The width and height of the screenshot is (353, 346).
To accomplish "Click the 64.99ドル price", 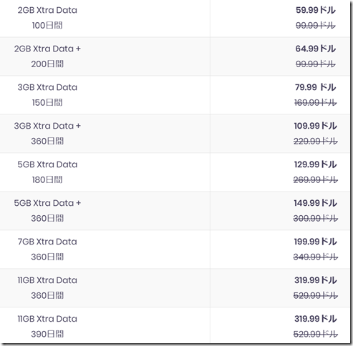I will click(316, 49).
